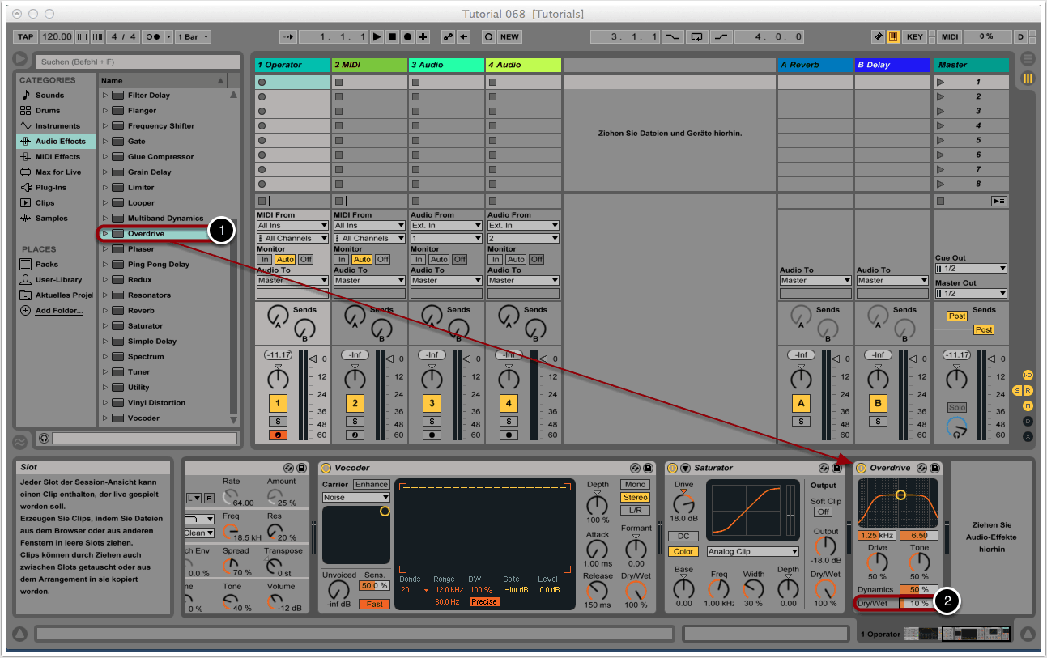1047x658 pixels.
Task: Click the browser search field
Action: pyautogui.click(x=138, y=62)
